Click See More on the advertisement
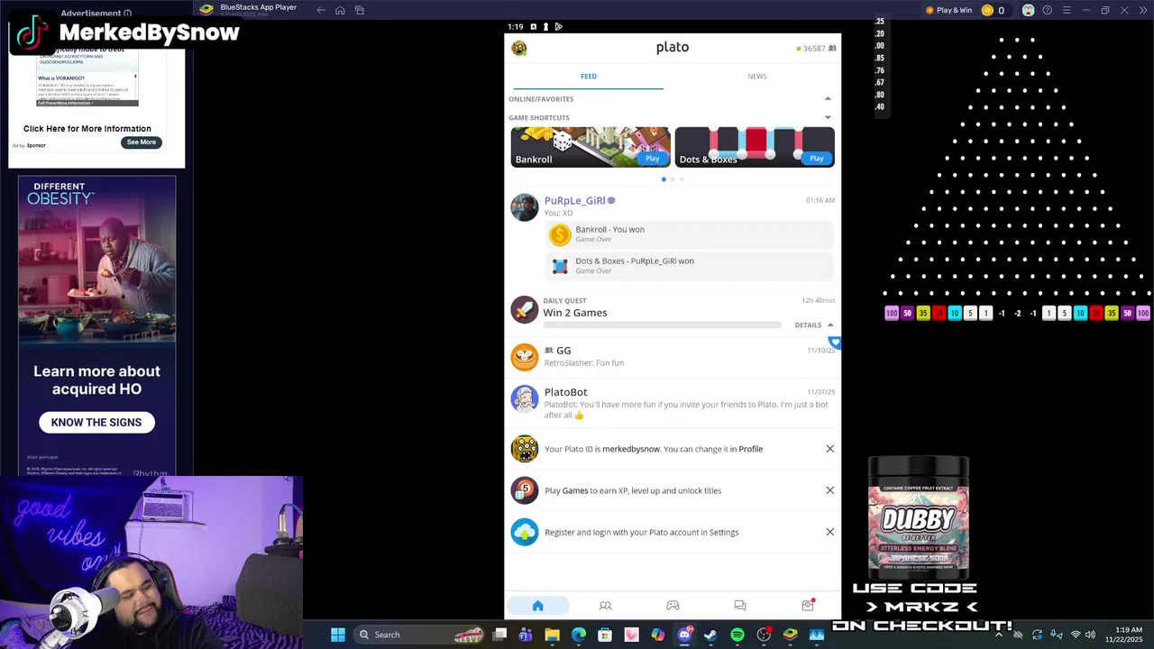 click(x=142, y=142)
